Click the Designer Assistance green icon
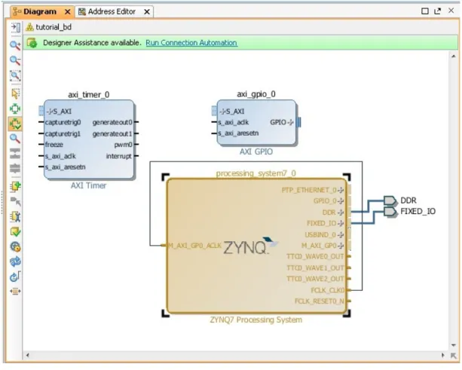This screenshot has height=370, width=462. point(32,43)
